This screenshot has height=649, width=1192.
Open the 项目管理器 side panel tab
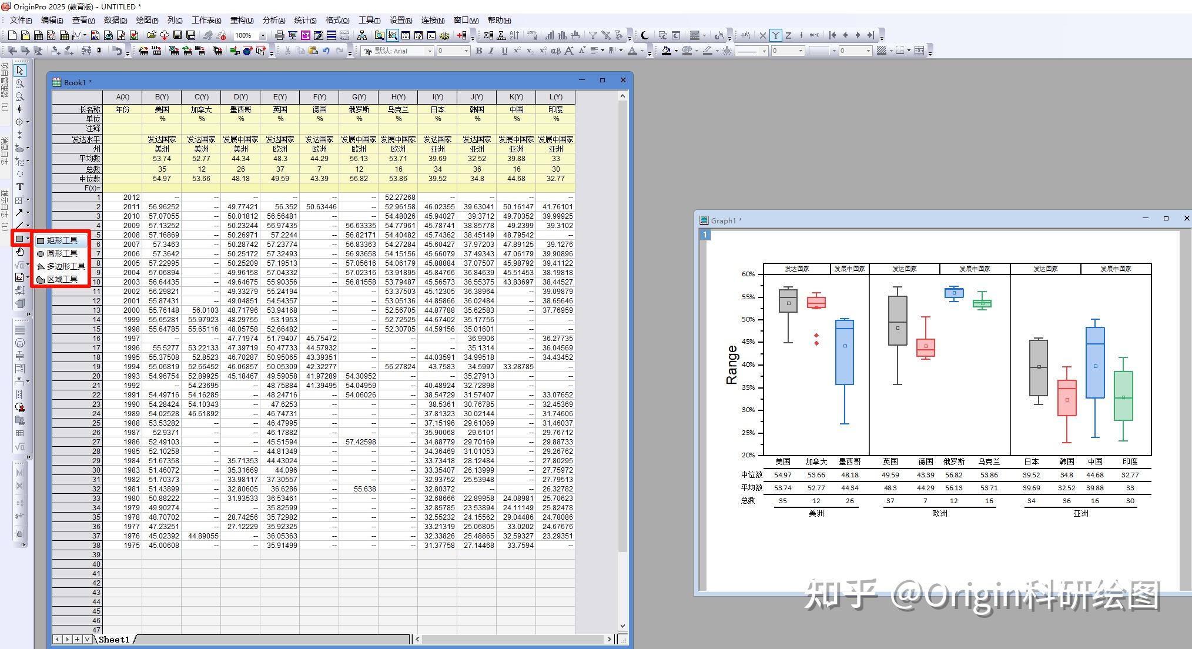(5, 86)
